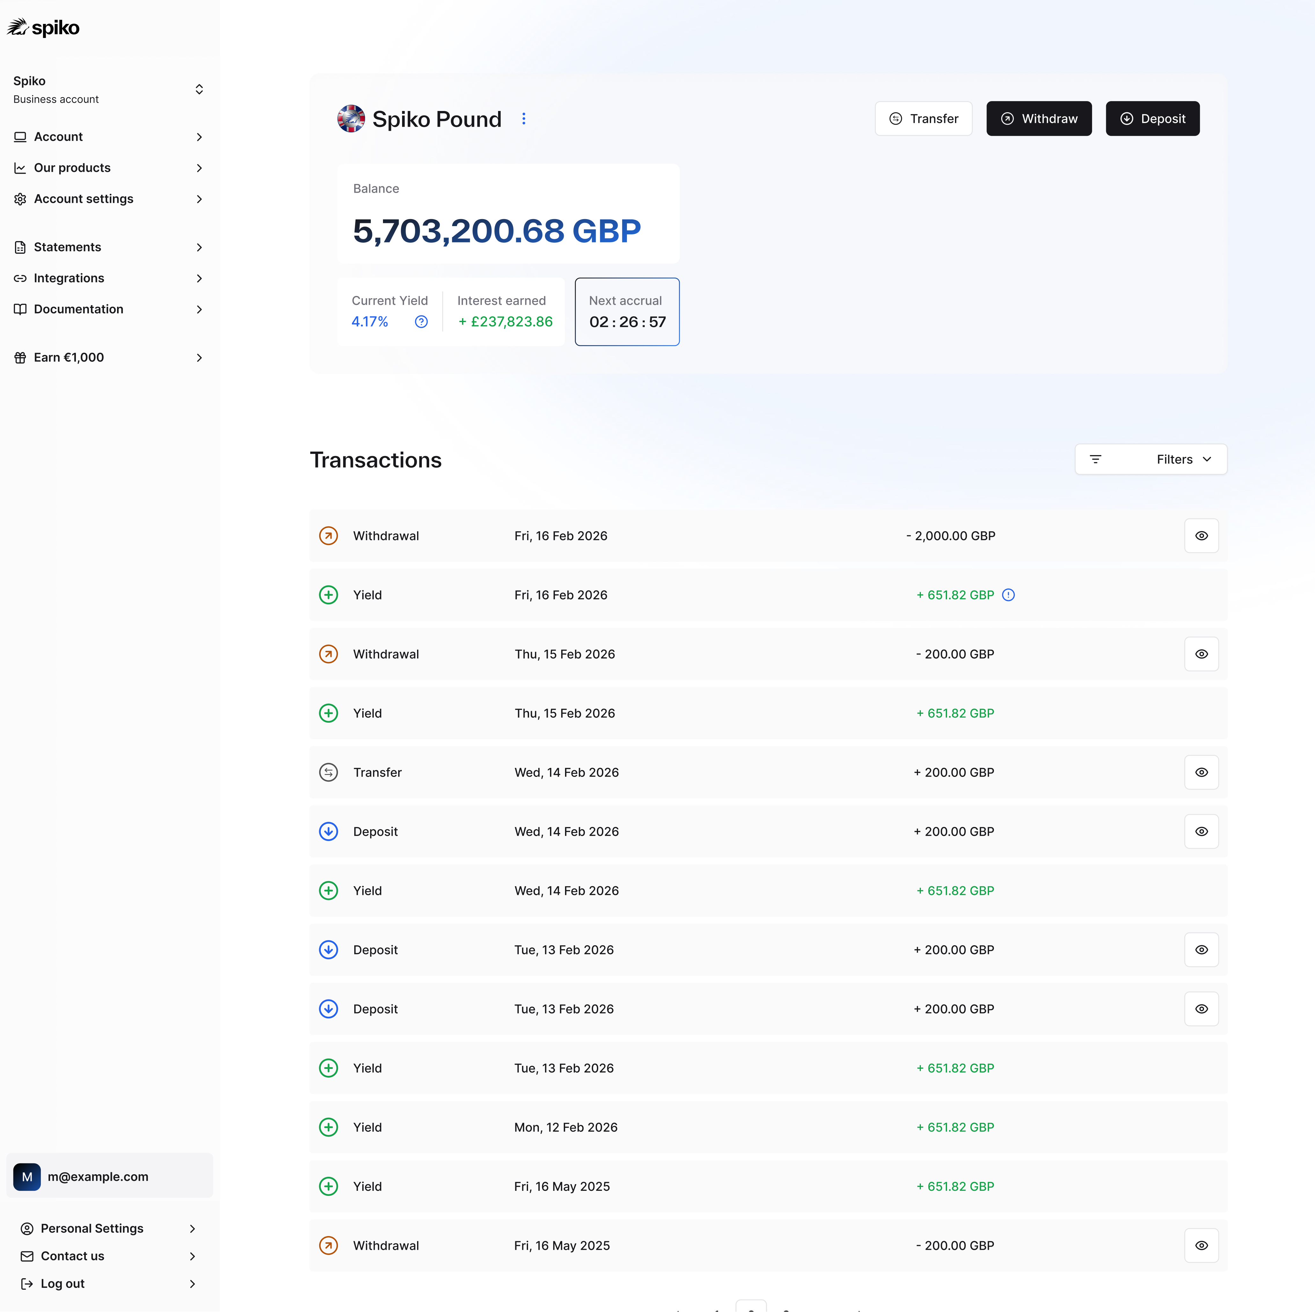The image size is (1315, 1312).
Task: Click the Integrations link icon
Action: pos(20,278)
